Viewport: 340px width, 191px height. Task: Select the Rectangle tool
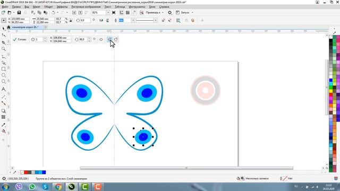4,69
